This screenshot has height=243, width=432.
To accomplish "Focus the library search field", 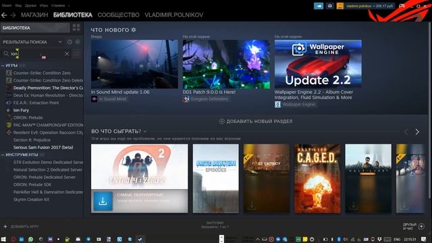I will point(36,54).
